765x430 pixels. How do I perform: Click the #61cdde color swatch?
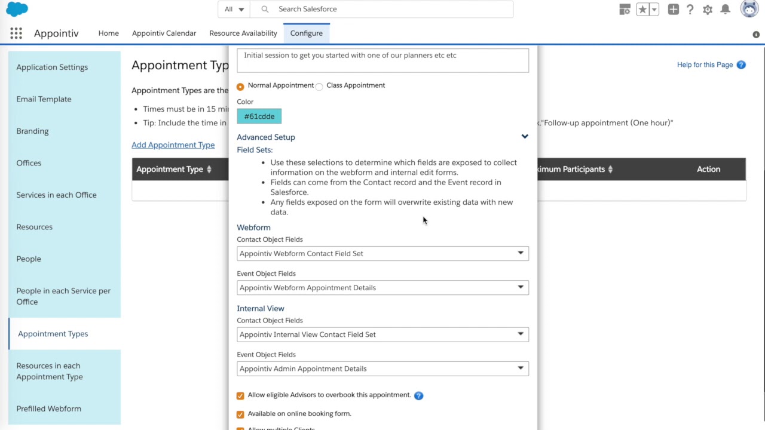point(259,116)
